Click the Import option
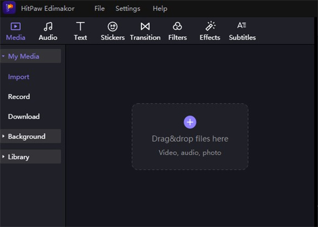Viewport: 318px width, 227px height. coord(19,77)
